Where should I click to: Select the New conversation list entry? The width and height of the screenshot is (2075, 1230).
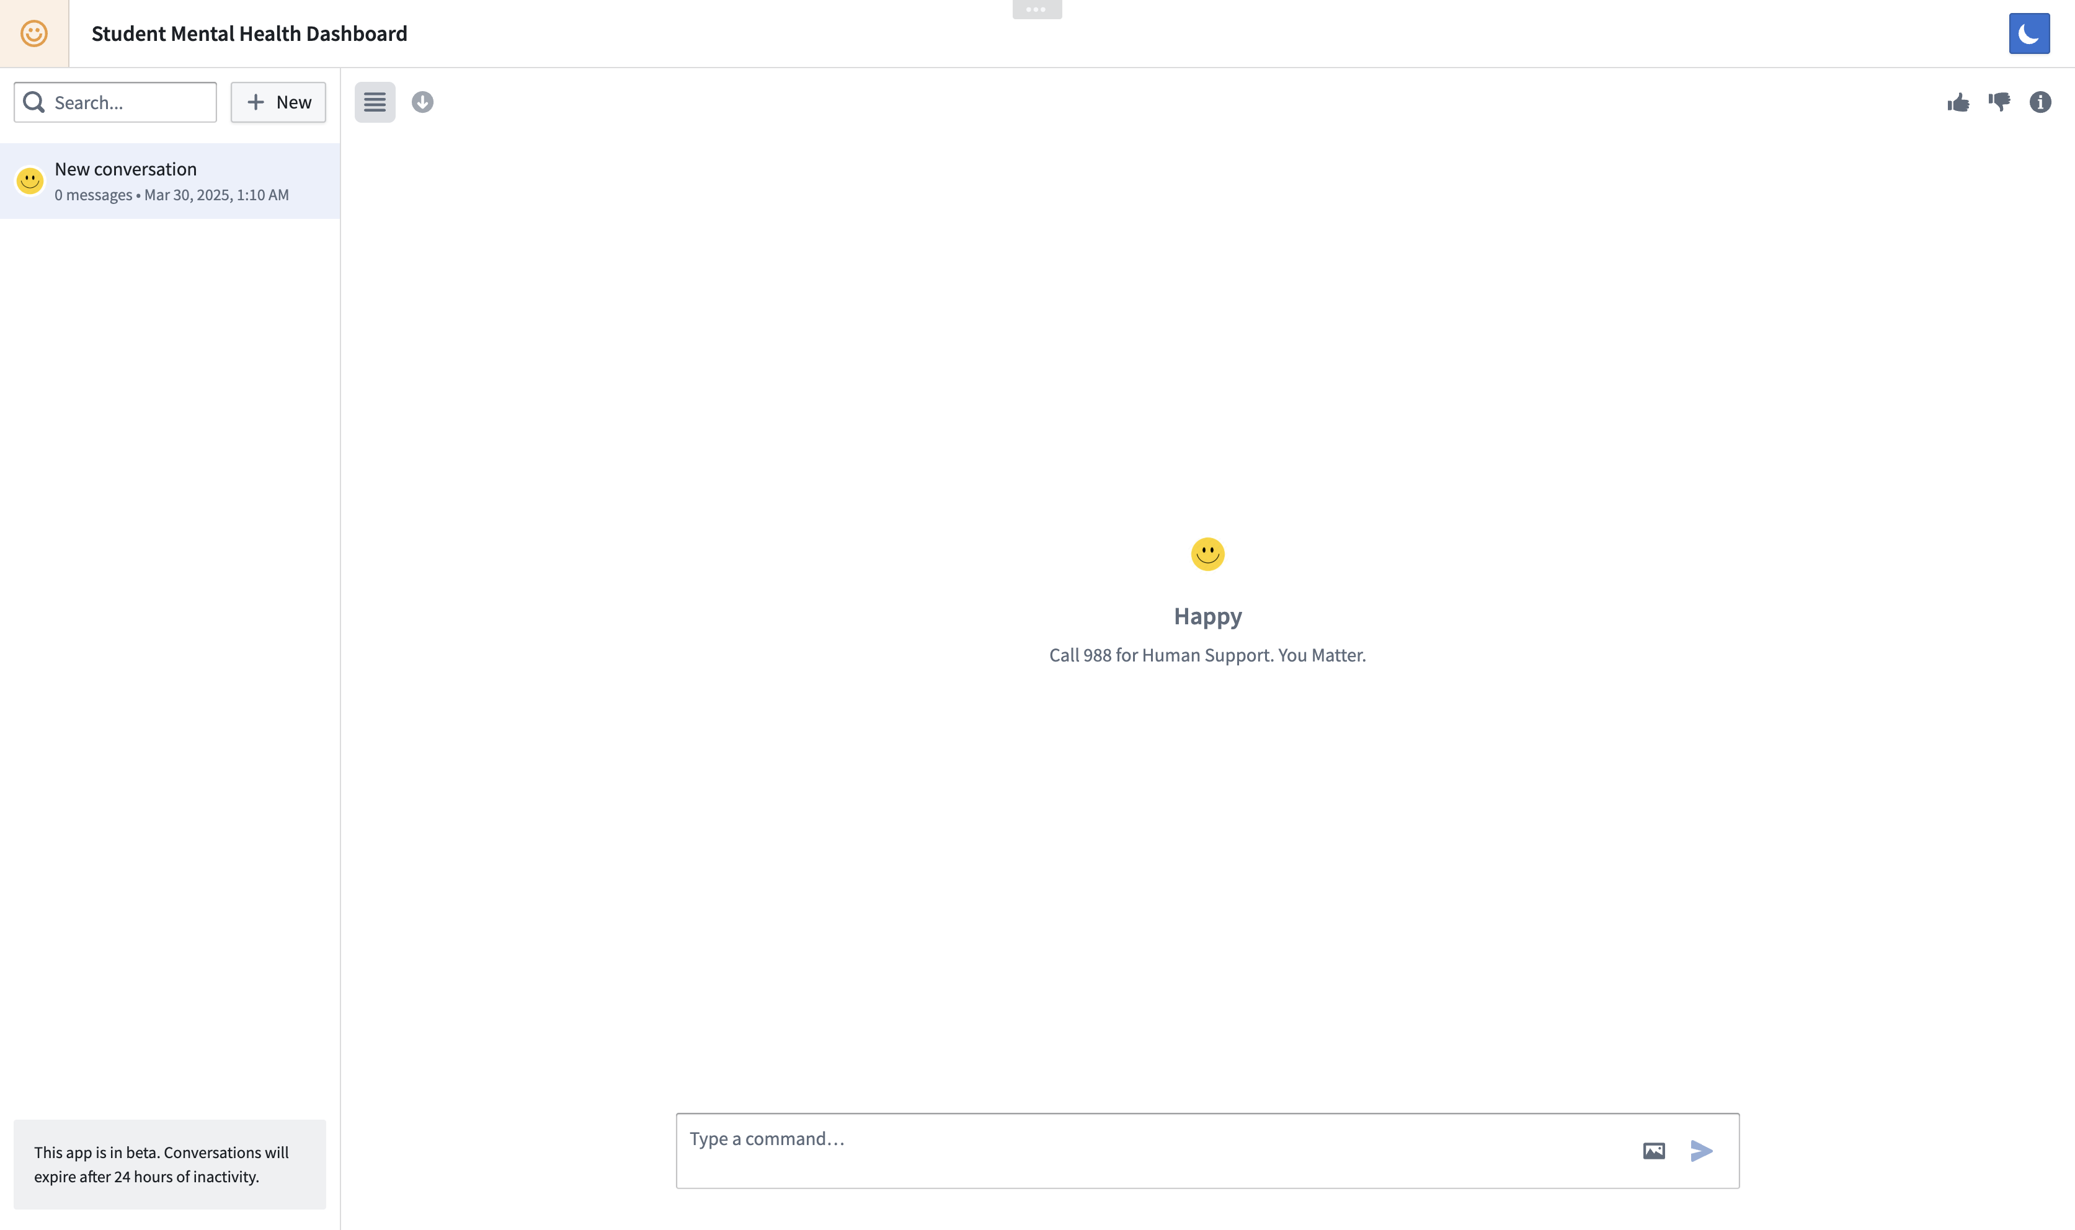click(170, 180)
